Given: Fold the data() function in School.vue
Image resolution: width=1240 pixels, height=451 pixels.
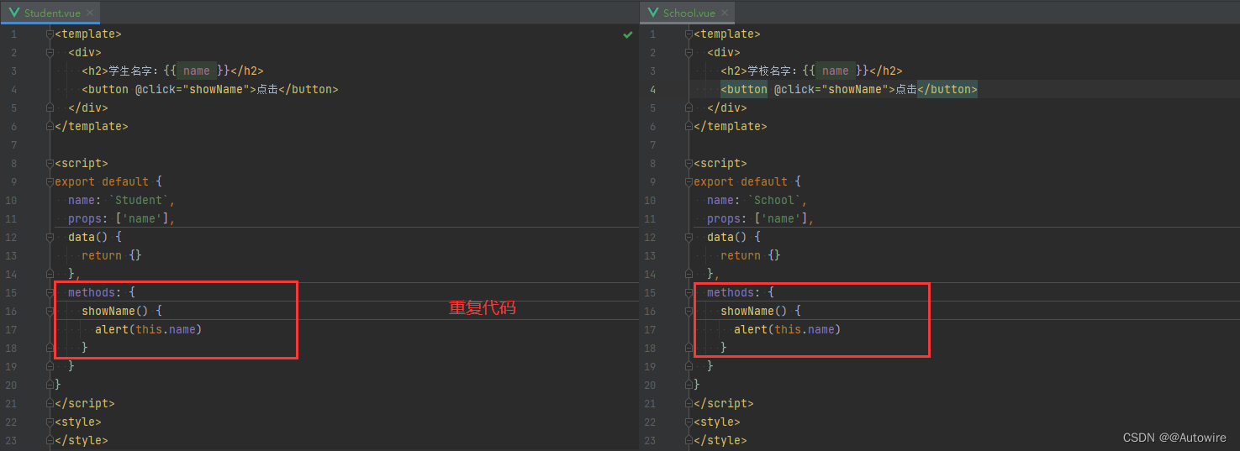Looking at the screenshot, I should click(689, 238).
